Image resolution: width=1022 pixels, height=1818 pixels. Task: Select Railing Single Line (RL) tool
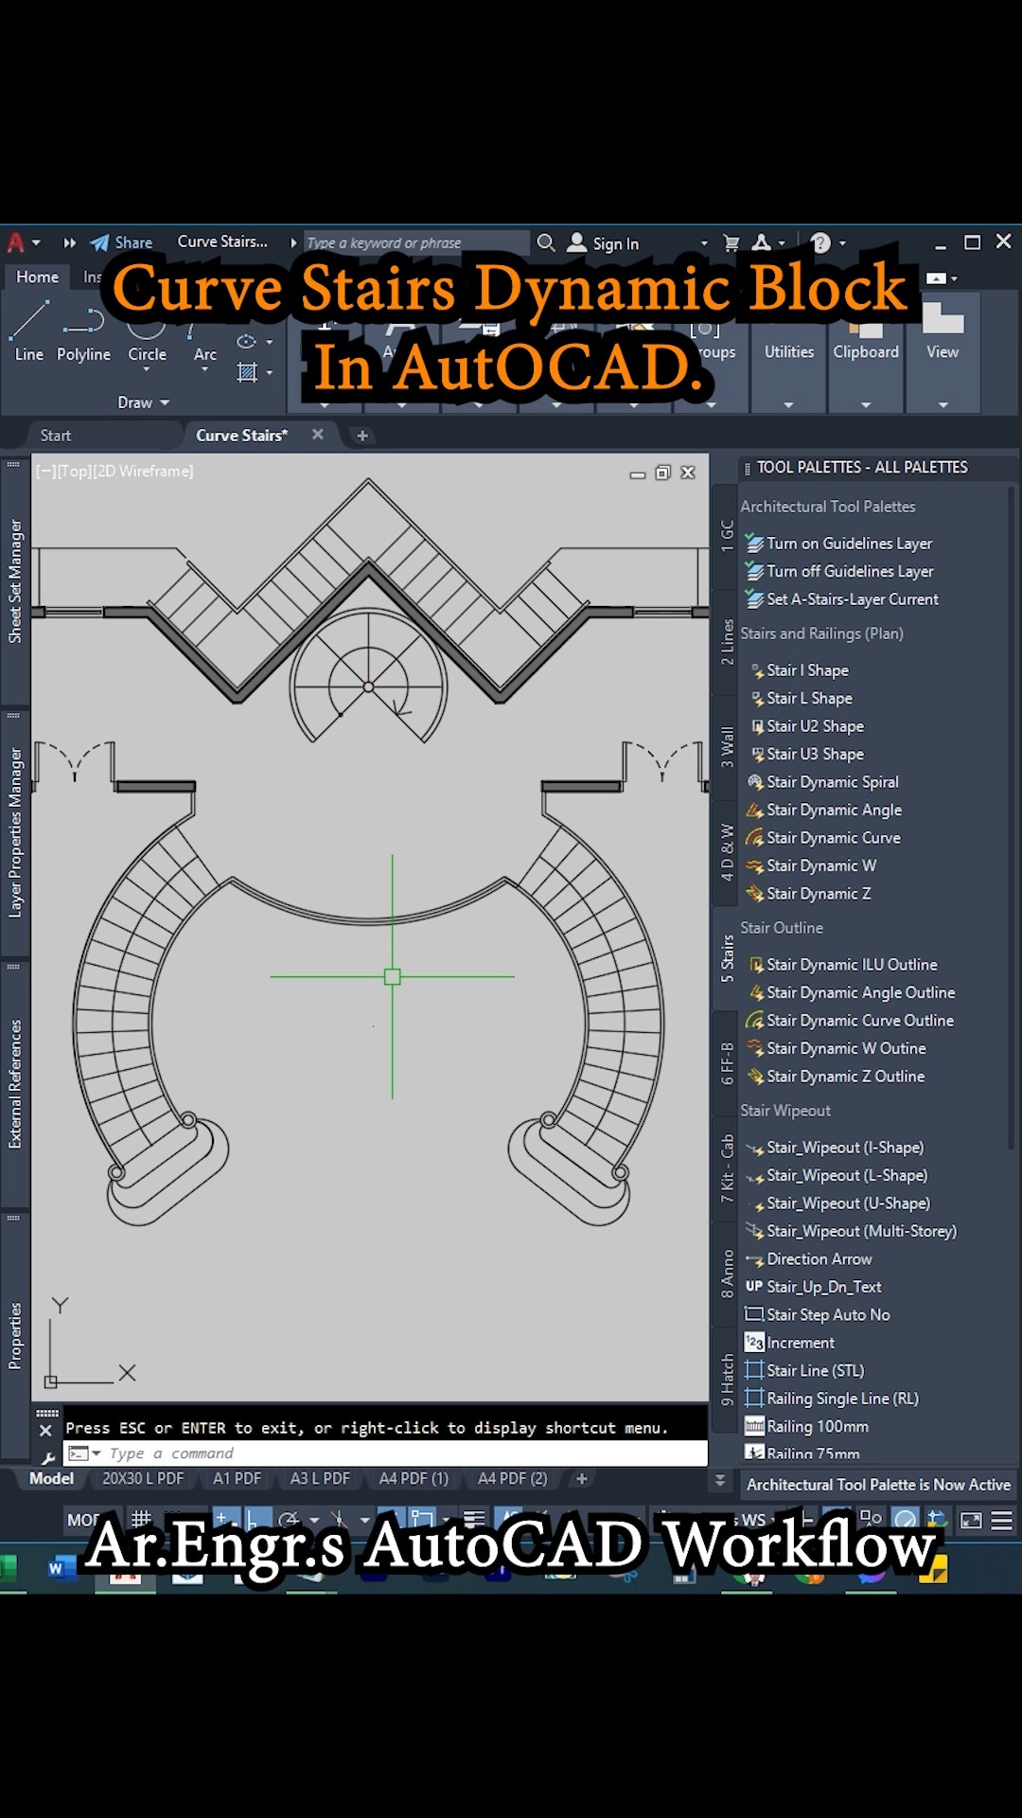(x=832, y=1399)
